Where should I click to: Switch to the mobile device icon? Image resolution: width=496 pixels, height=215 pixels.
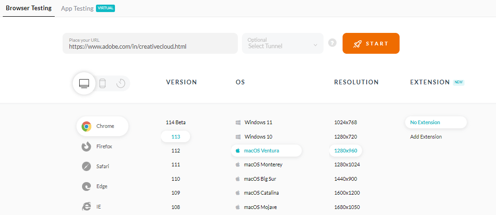tap(102, 83)
